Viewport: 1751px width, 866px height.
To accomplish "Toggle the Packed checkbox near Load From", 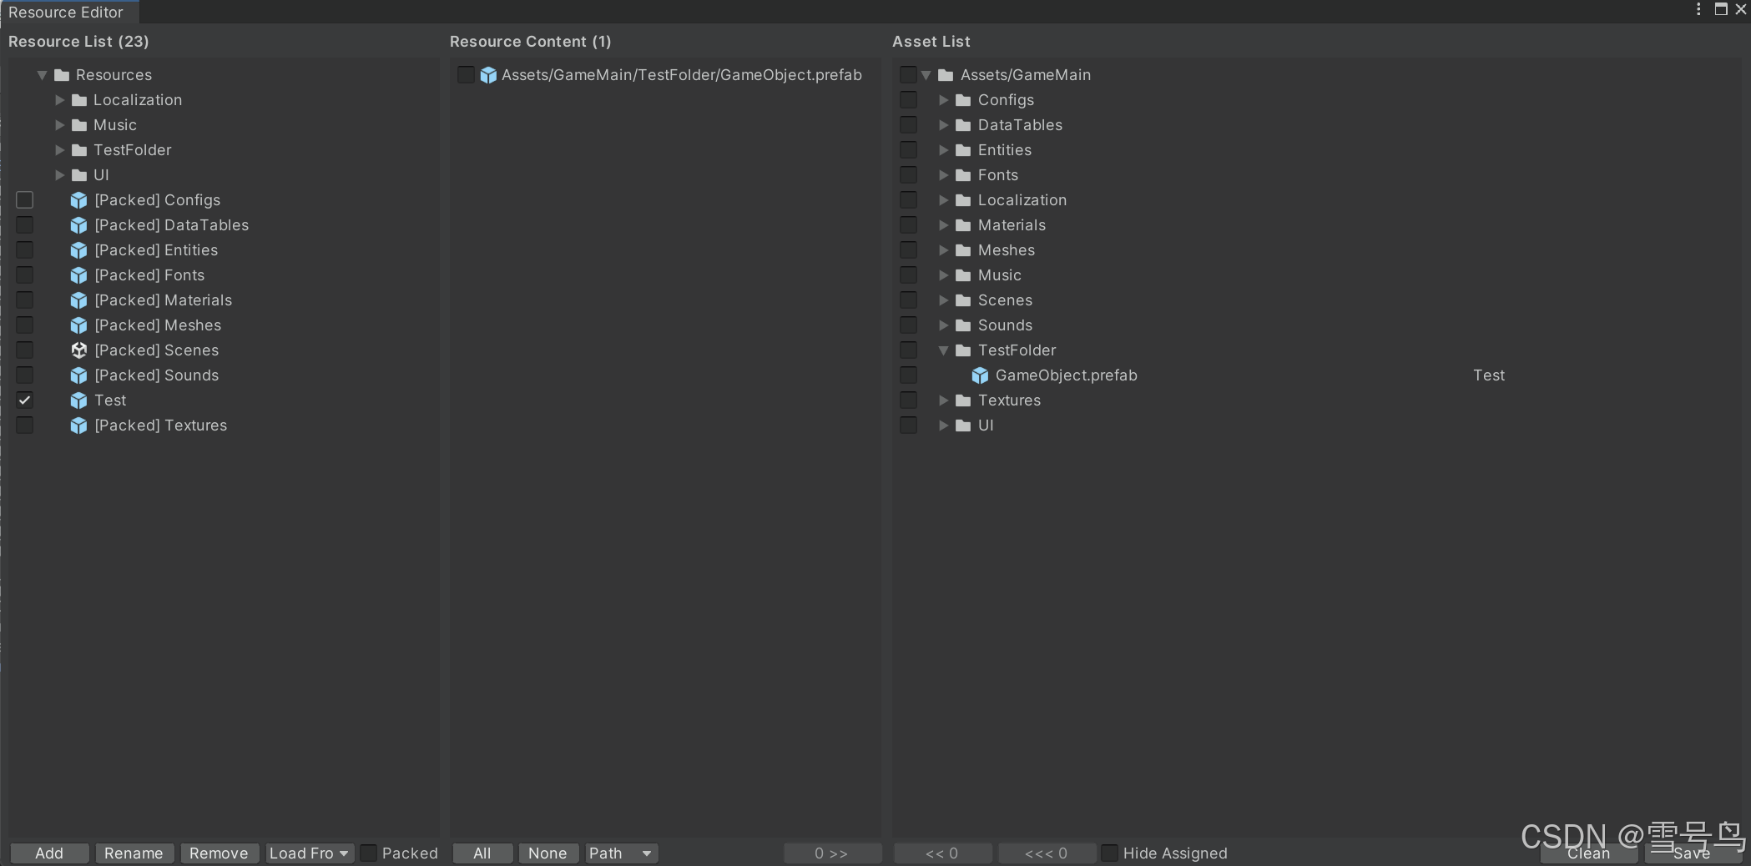I will pyautogui.click(x=368, y=853).
